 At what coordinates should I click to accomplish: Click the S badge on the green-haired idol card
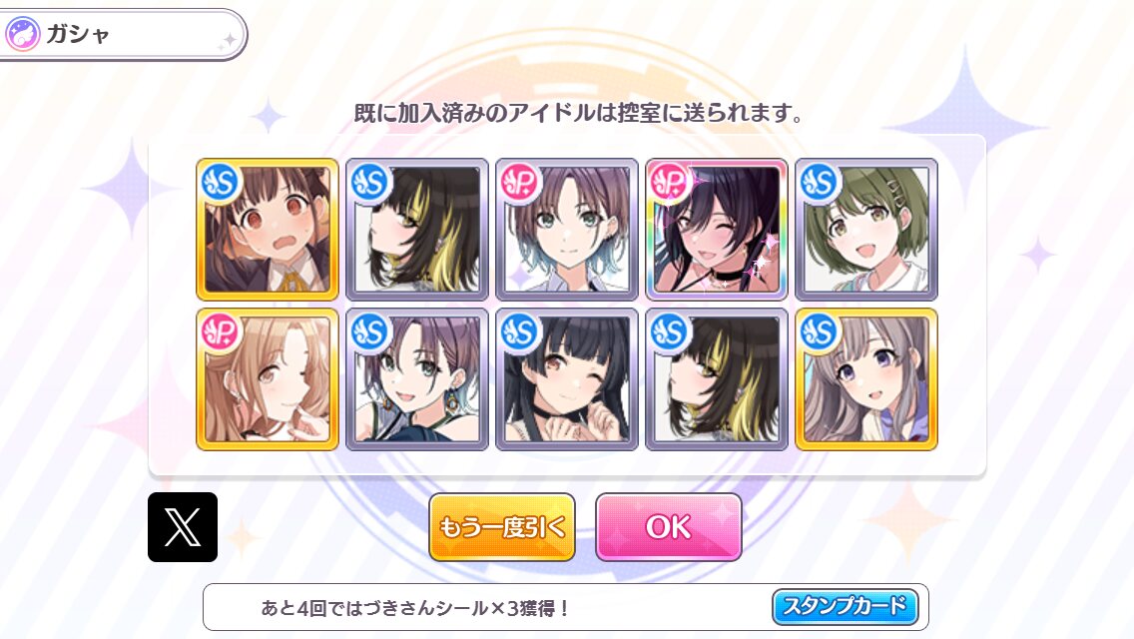pos(820,183)
